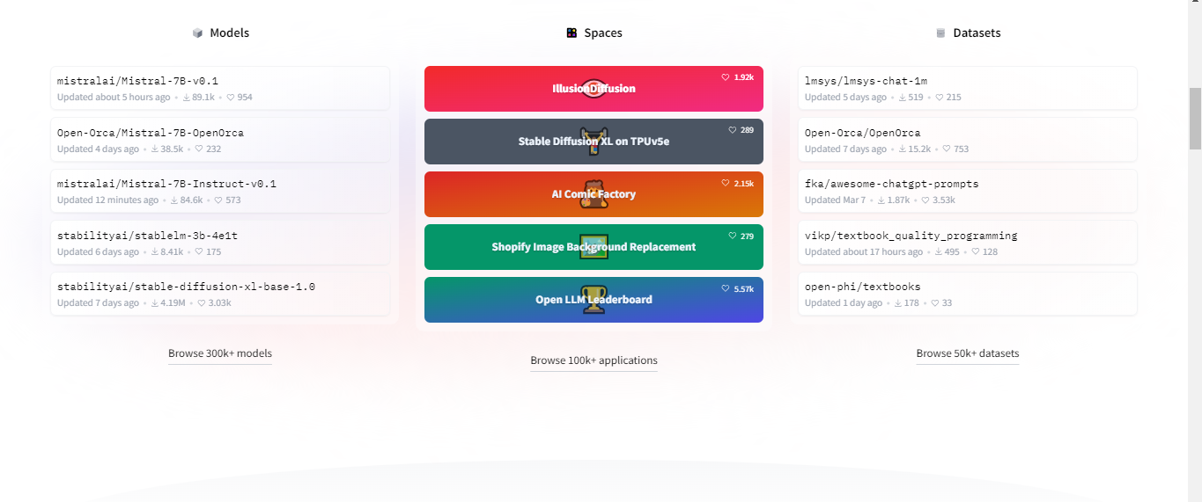Click heart icon on Mistral-7B-Instruct-v0.1 row
1202x502 pixels.
click(x=218, y=200)
